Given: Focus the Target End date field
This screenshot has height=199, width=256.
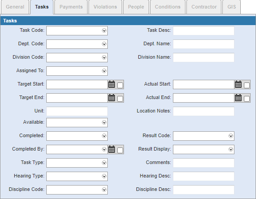Looking at the screenshot, I should pyautogui.click(x=77, y=98).
